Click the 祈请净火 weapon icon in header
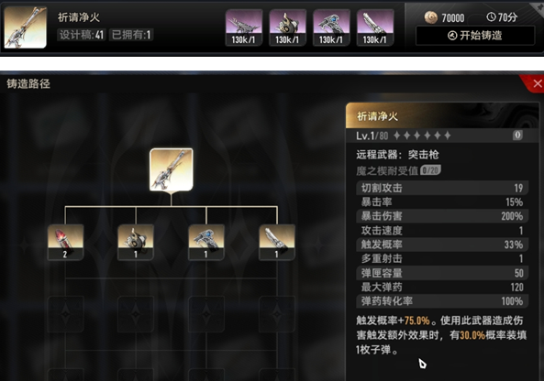The height and width of the screenshot is (381, 544). 26,27
